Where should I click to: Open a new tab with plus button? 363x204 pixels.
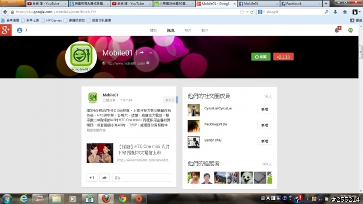[x=326, y=3]
